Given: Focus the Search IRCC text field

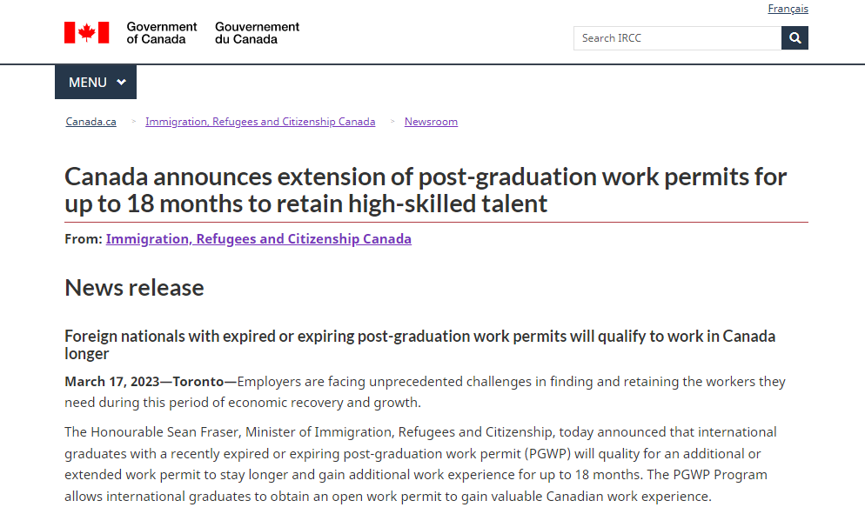Looking at the screenshot, I should (677, 38).
